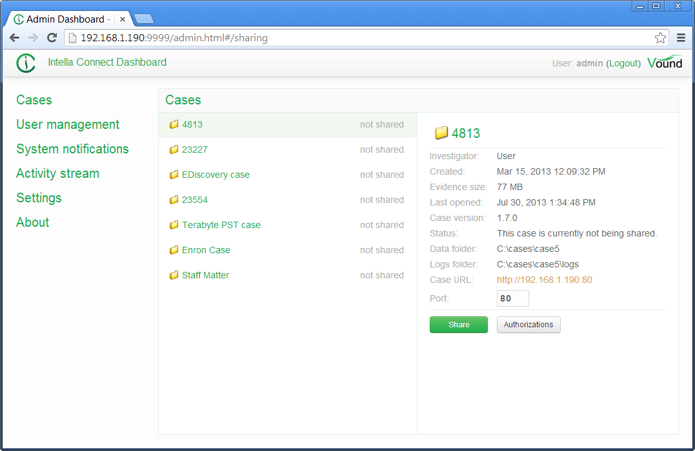Image resolution: width=695 pixels, height=451 pixels.
Task: Open the case URL link
Action: pos(544,280)
